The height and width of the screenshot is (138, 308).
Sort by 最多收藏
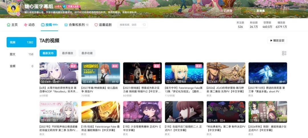(x=87, y=53)
